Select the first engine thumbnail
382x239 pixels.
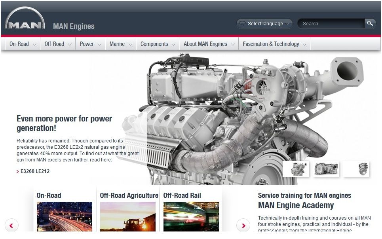point(296,169)
